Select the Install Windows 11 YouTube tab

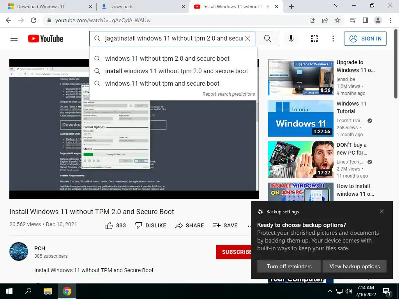click(237, 7)
